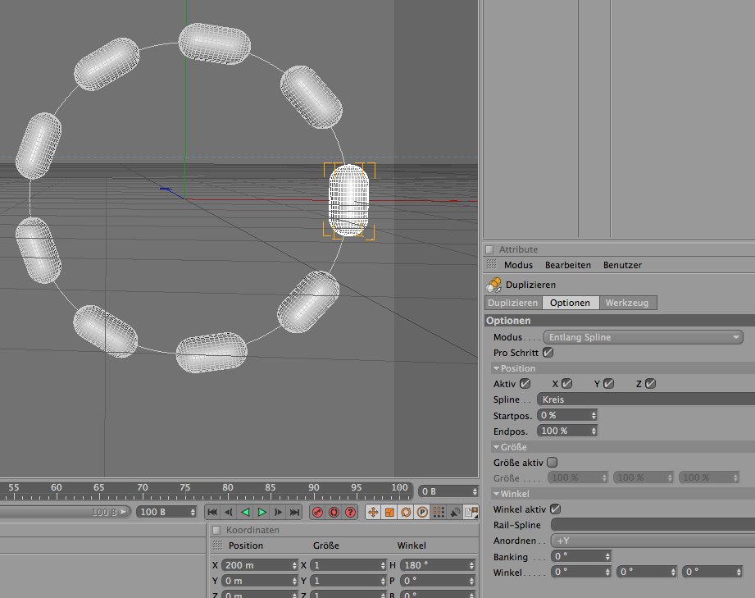The image size is (755, 598).
Task: Select the highlighted capsule in viewport
Action: 348,200
